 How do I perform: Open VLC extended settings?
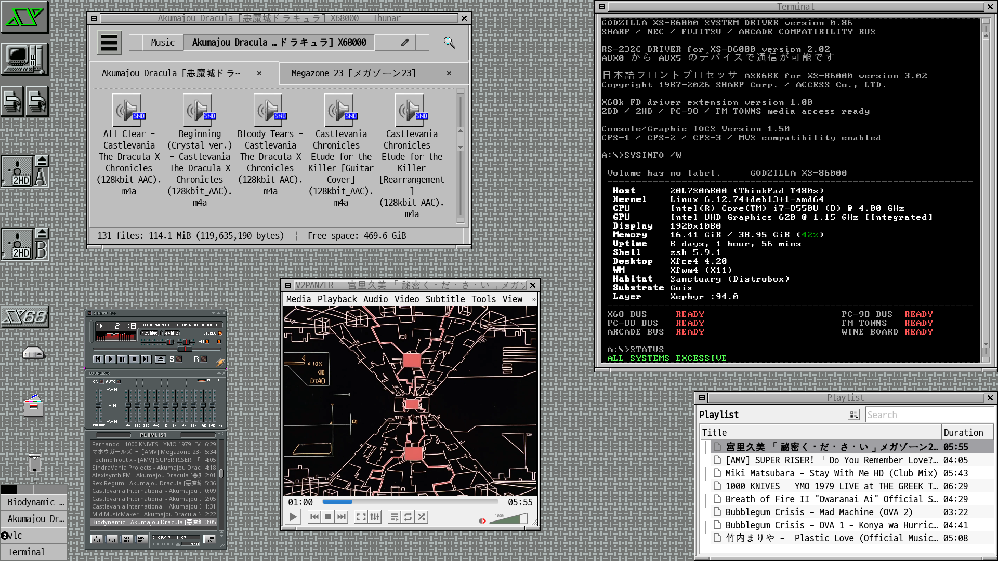click(375, 517)
